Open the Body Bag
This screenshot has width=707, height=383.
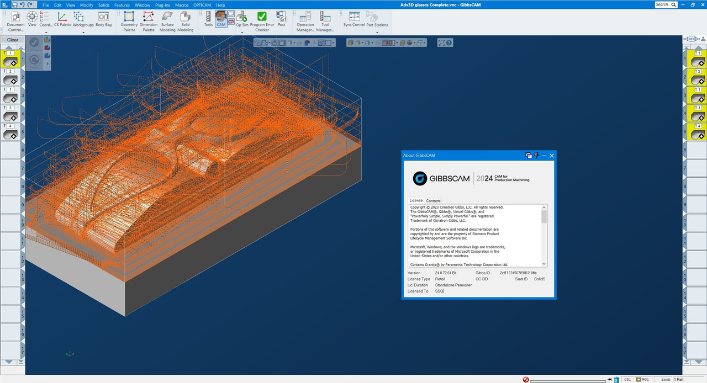pos(104,19)
